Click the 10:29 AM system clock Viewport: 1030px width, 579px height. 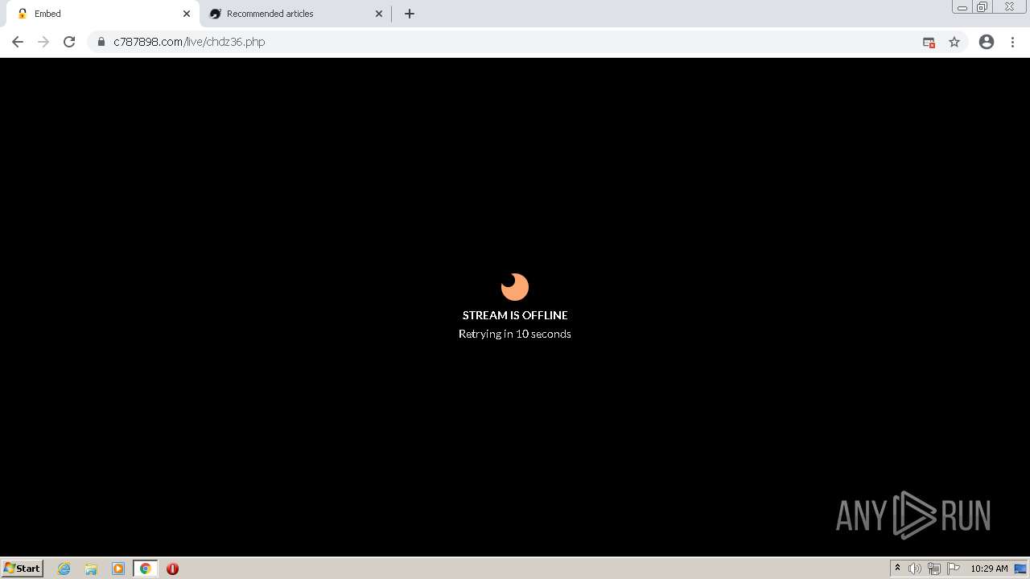pos(989,569)
